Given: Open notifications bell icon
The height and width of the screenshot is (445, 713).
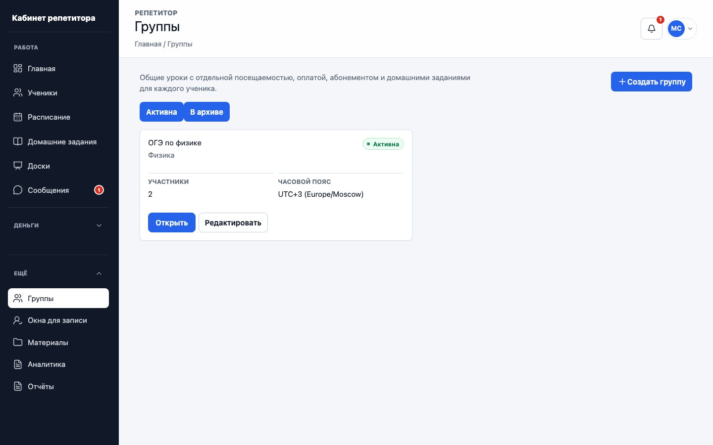Looking at the screenshot, I should [x=652, y=29].
